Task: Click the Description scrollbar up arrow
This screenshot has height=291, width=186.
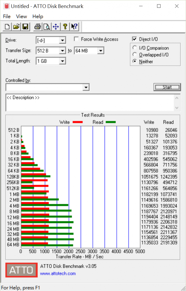Action: coord(177,98)
